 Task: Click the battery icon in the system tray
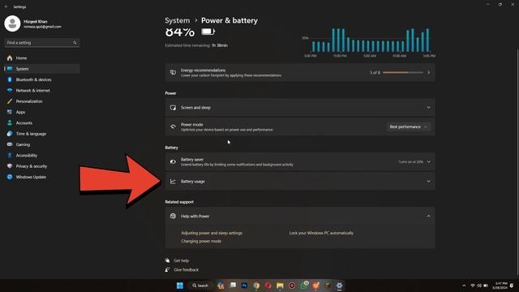click(x=486, y=286)
